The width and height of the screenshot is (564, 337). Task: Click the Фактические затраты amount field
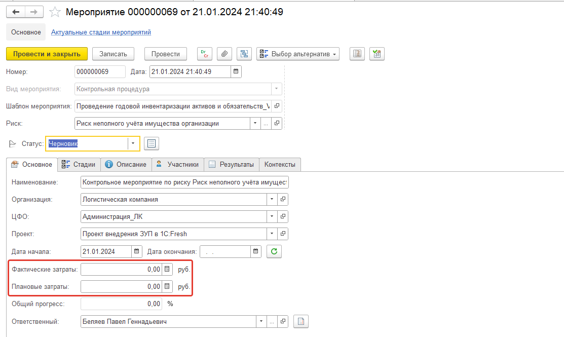pyautogui.click(x=122, y=269)
